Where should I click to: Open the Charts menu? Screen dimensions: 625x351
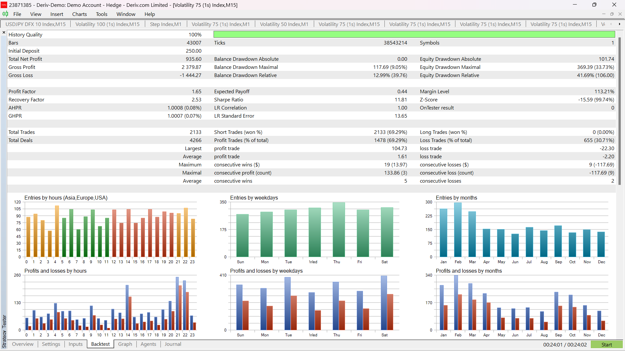(x=79, y=14)
